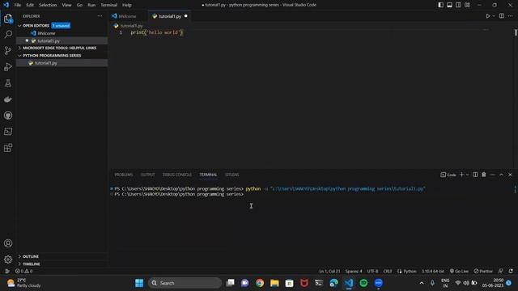
Task: Change Spaces: 4 indentation setting
Action: tap(354, 271)
